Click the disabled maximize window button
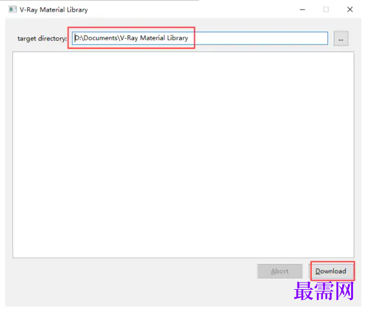366x311 pixels. tap(326, 10)
